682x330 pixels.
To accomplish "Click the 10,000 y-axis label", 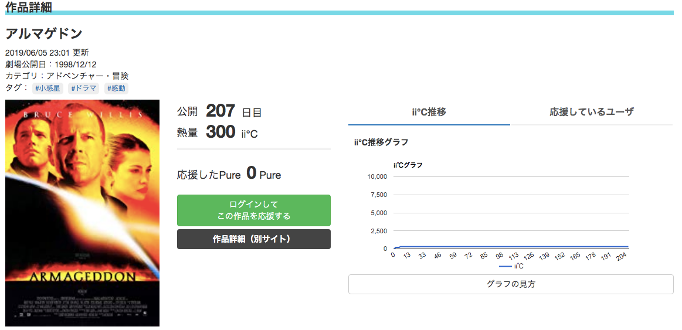I will 378,176.
